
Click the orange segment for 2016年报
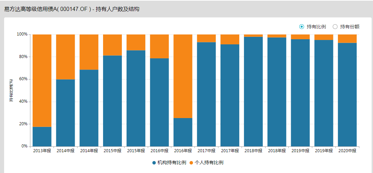pos(183,76)
